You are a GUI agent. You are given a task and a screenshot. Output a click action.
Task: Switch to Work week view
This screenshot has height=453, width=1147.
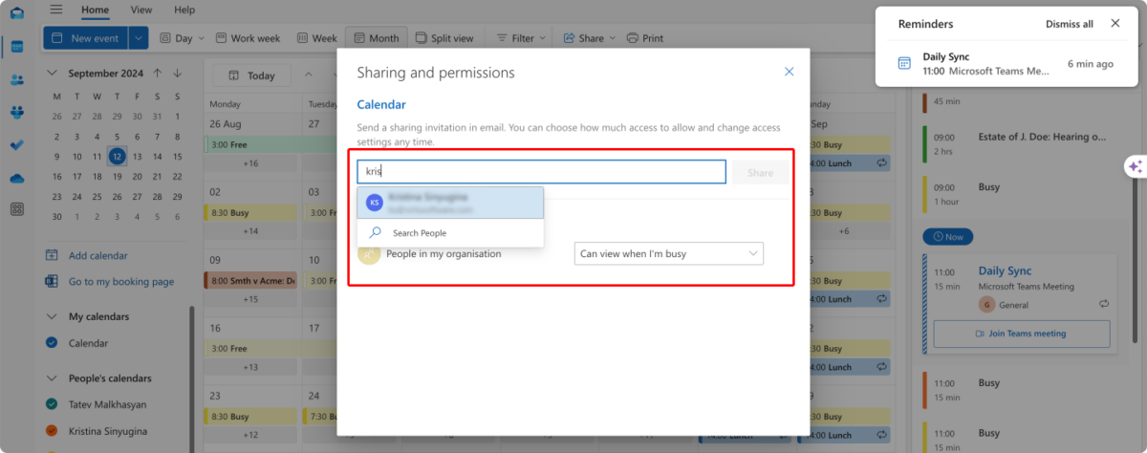pos(248,38)
